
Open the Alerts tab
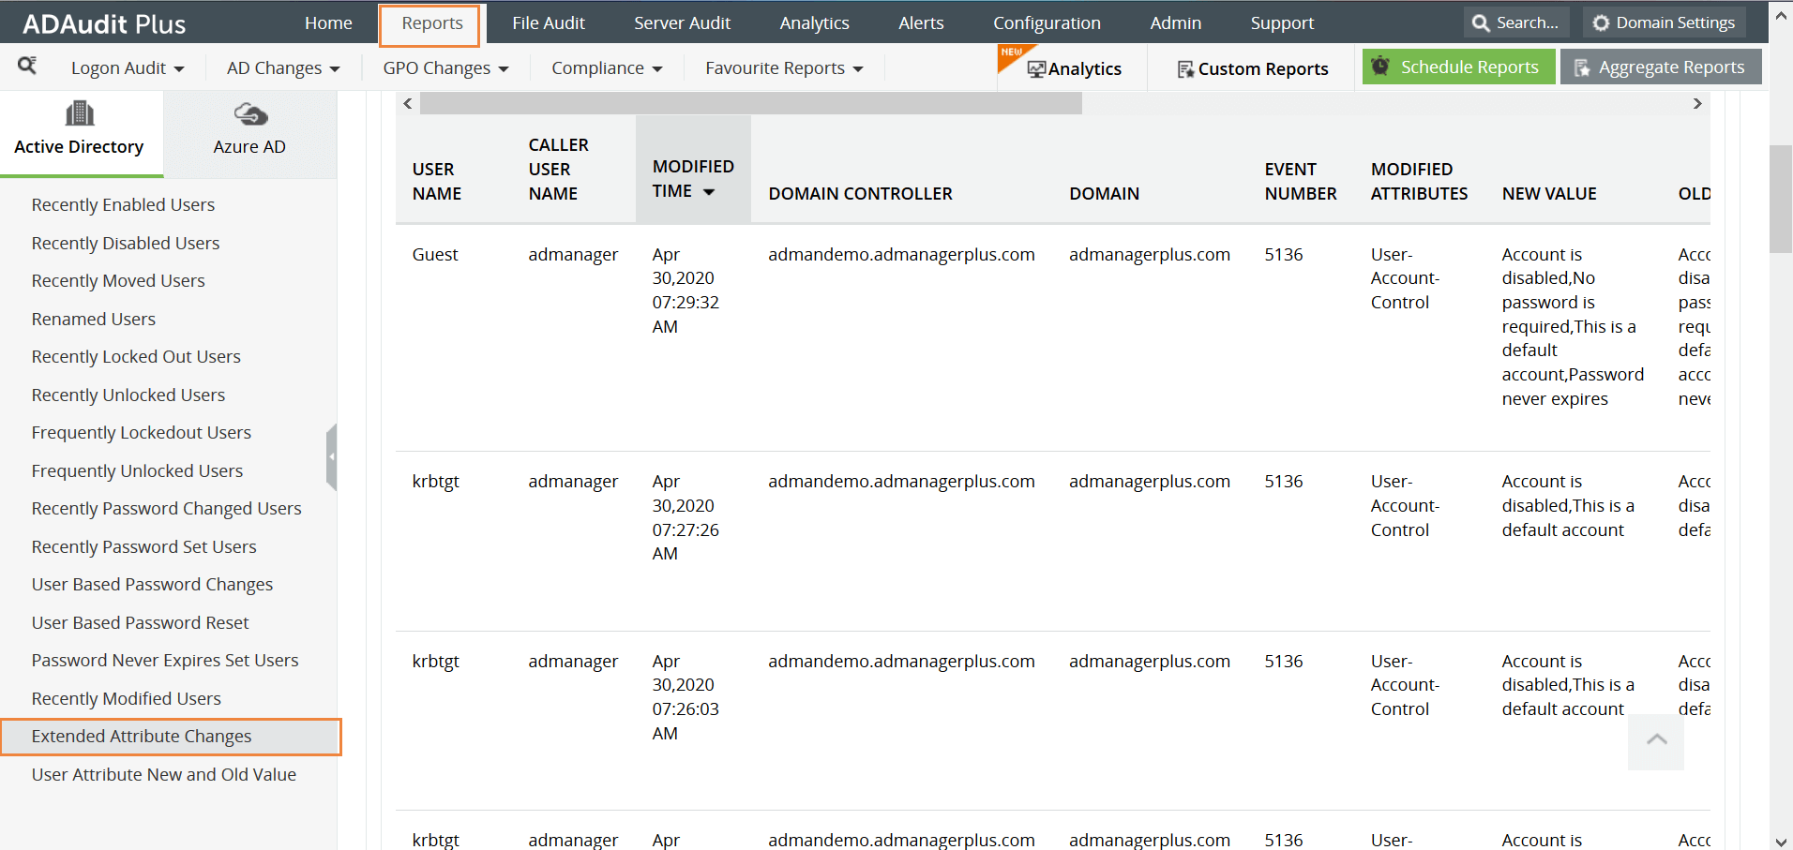click(x=921, y=22)
